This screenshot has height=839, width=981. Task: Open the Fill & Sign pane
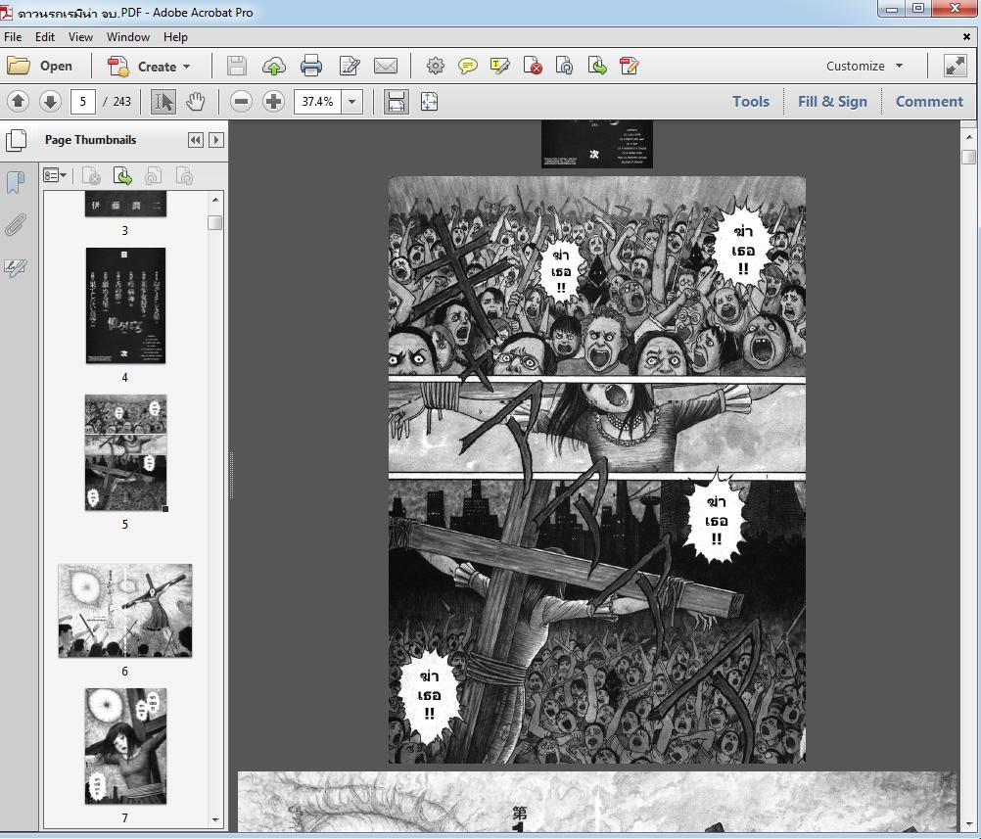[832, 102]
